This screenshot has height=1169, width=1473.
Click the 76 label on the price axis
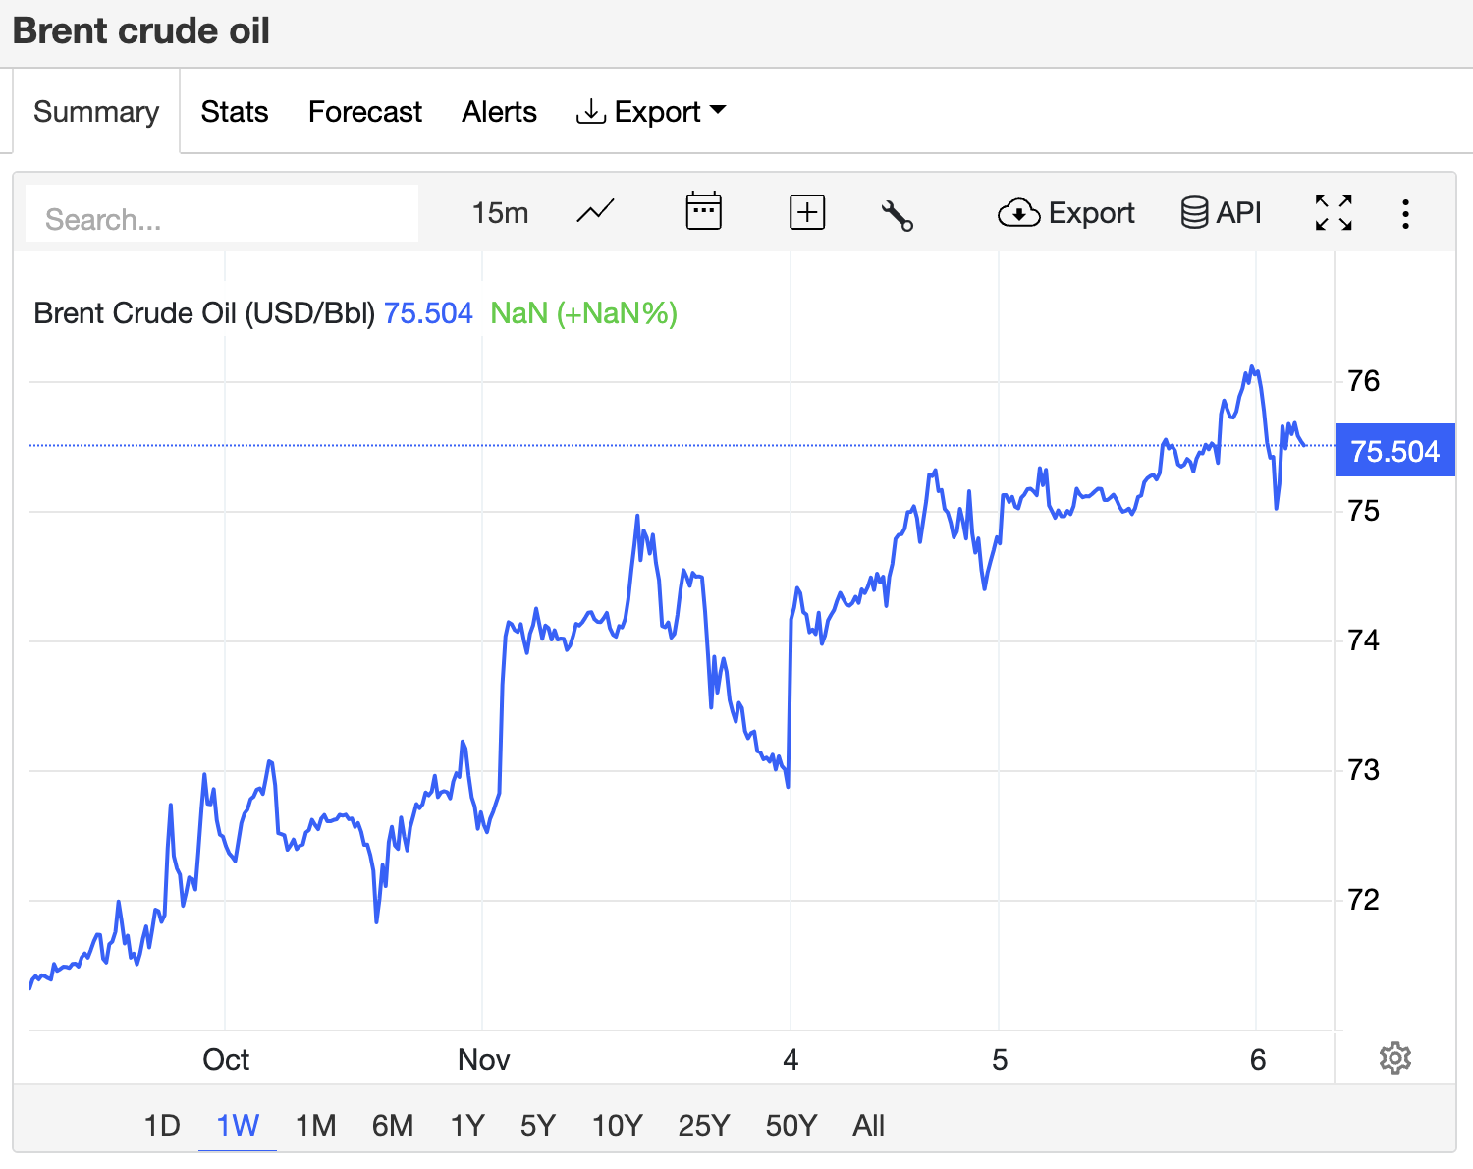pos(1364,380)
